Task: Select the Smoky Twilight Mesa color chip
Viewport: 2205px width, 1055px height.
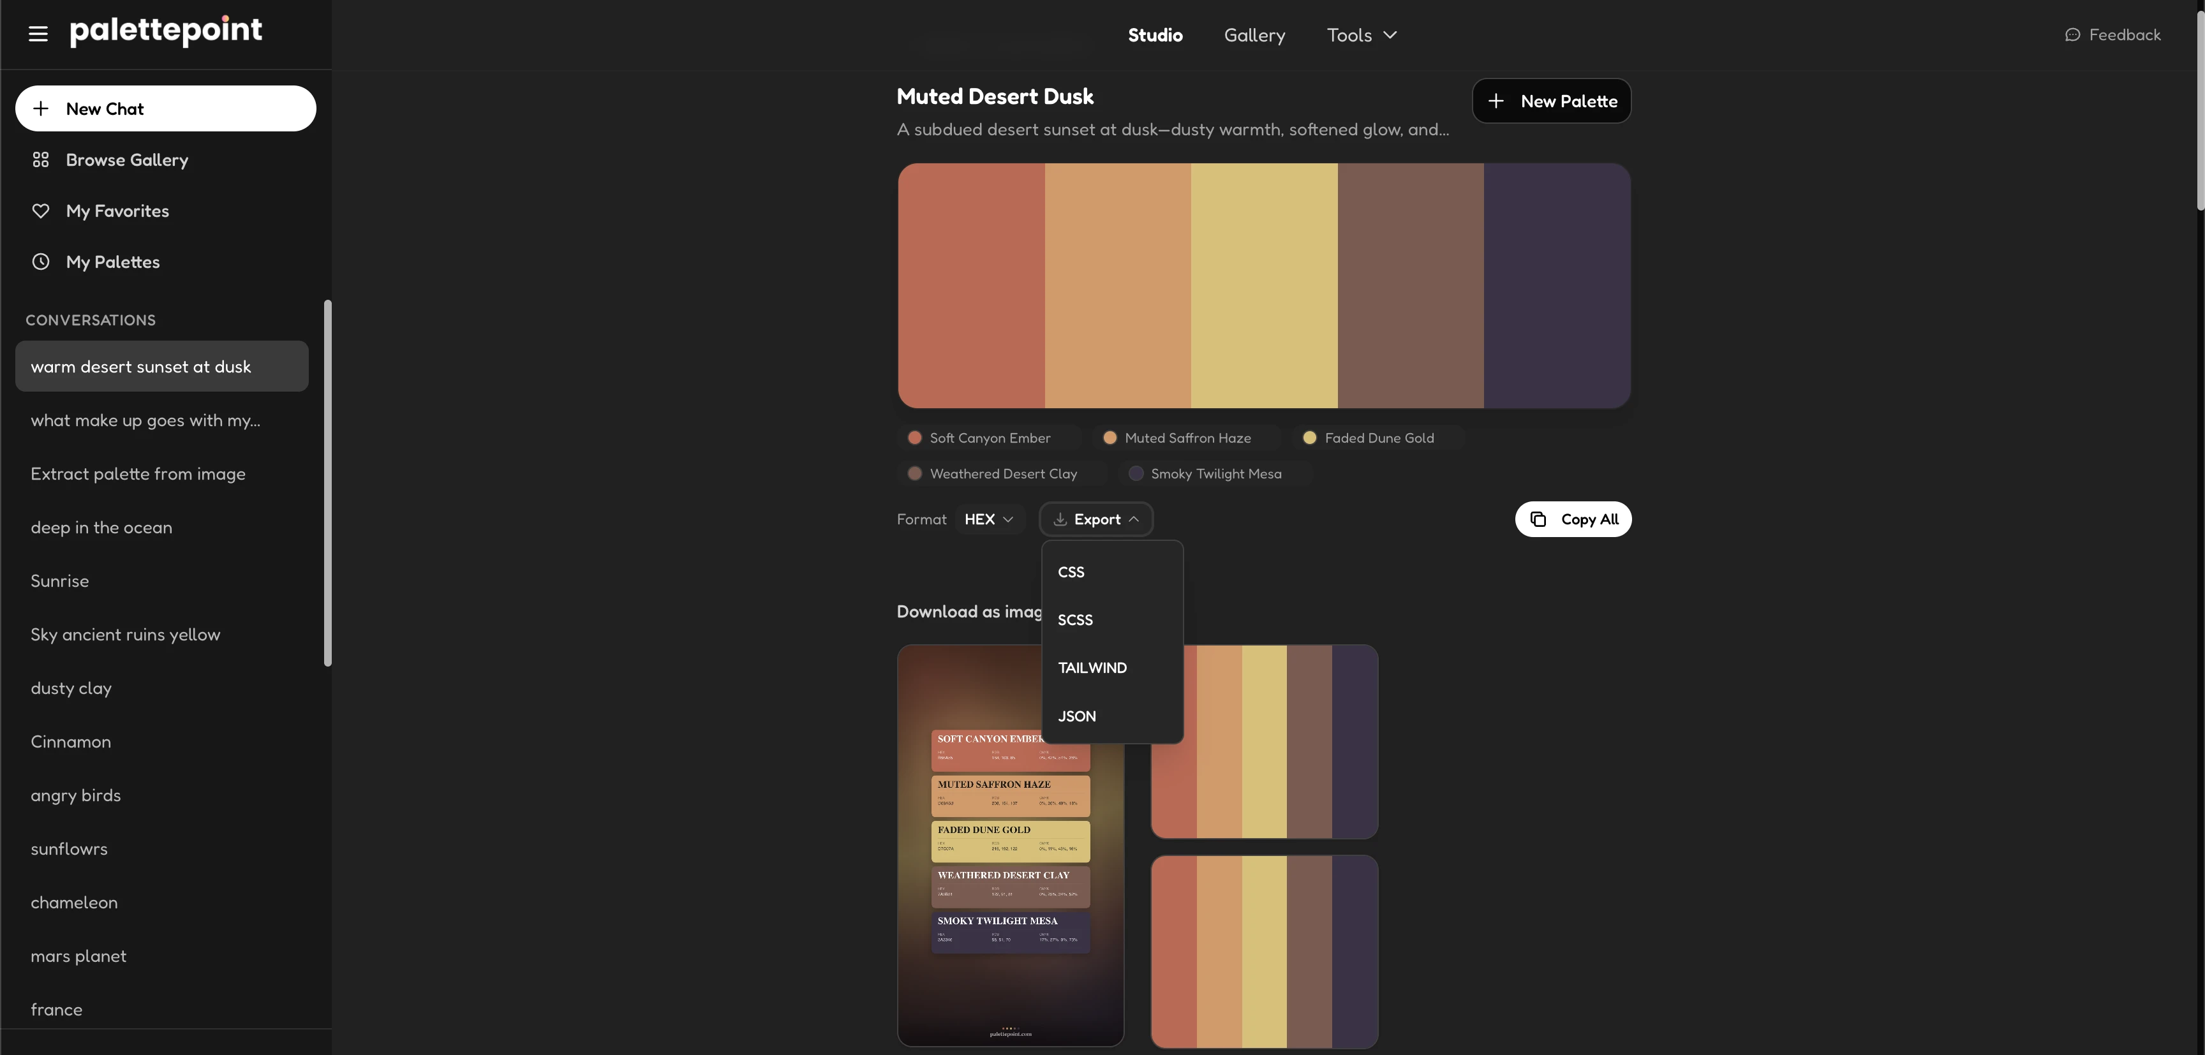Action: (1215, 473)
